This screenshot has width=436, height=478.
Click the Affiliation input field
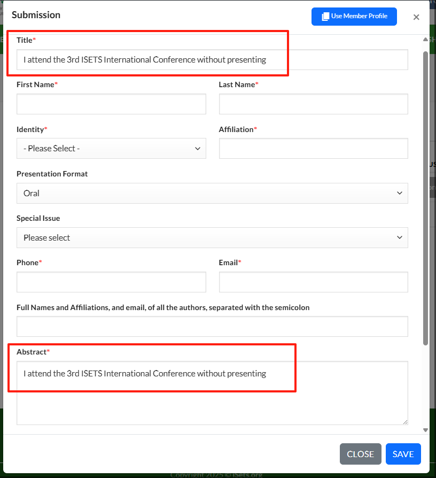coord(313,149)
